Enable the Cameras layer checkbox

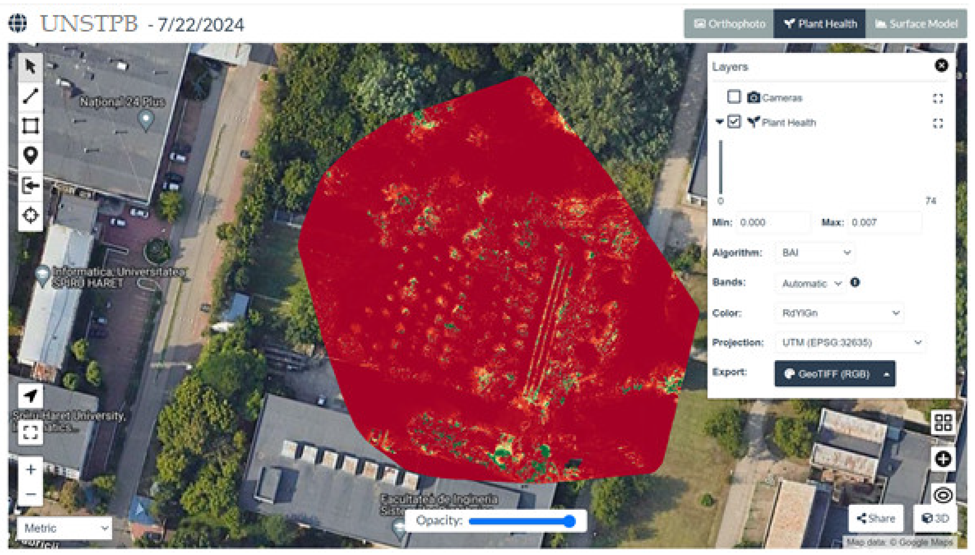click(x=734, y=97)
